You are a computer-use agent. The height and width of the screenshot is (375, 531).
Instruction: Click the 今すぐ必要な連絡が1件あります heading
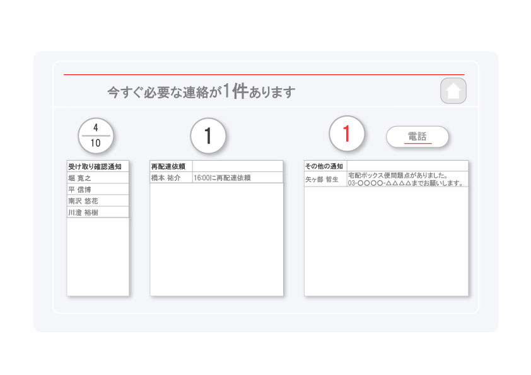point(201,92)
